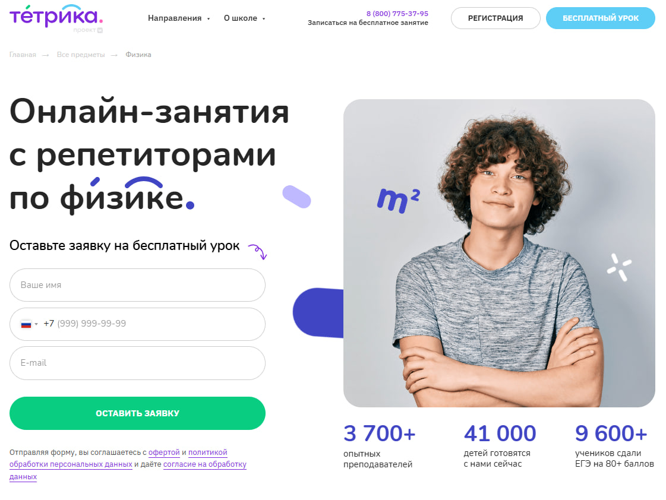Image resolution: width=666 pixels, height=500 pixels.
Task: Click the purple curved arrow icon
Action: [258, 252]
